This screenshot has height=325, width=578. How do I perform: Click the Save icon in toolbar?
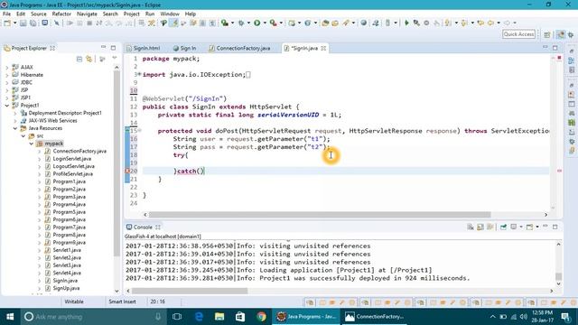pyautogui.click(x=23, y=23)
